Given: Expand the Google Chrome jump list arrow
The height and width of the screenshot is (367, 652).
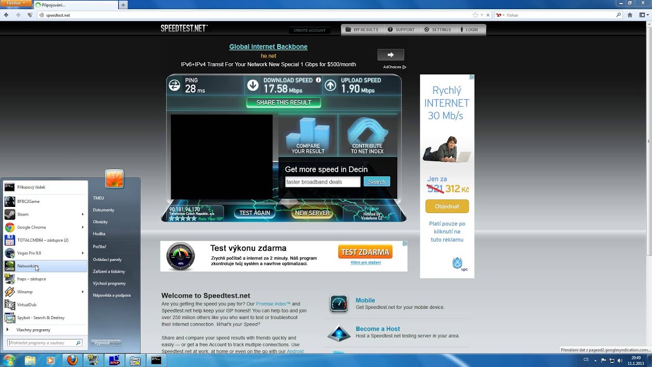Looking at the screenshot, I should tap(83, 227).
